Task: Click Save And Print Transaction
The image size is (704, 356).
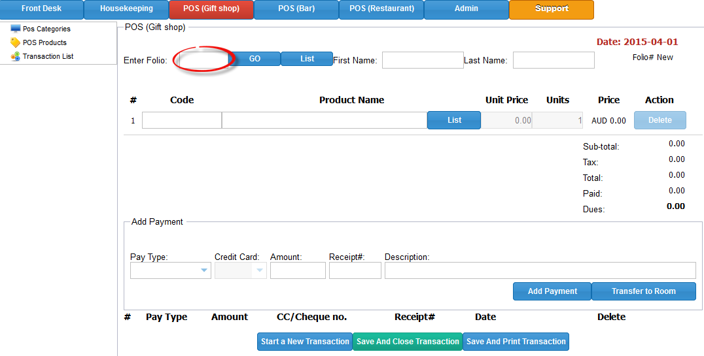Action: [x=516, y=342]
